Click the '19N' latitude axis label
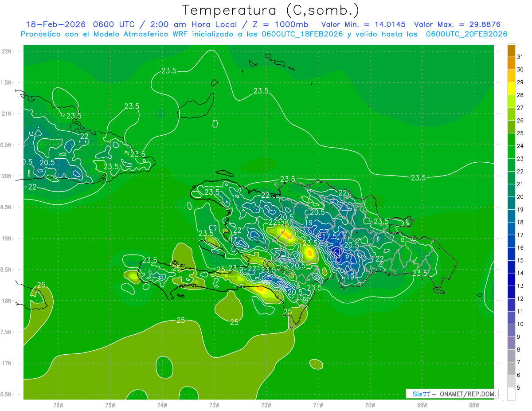Screen dimensions: 532x411 [x=6, y=239]
